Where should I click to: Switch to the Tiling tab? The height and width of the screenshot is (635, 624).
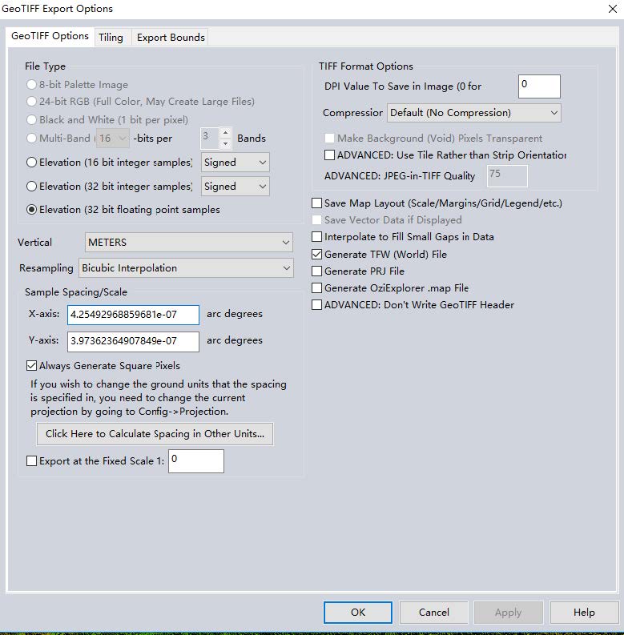[111, 37]
